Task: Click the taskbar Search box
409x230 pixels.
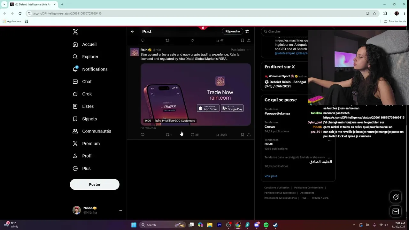Action: (163, 225)
